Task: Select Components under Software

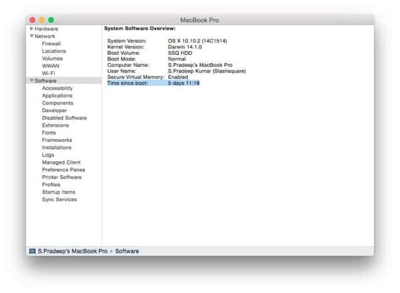Action: pos(58,103)
